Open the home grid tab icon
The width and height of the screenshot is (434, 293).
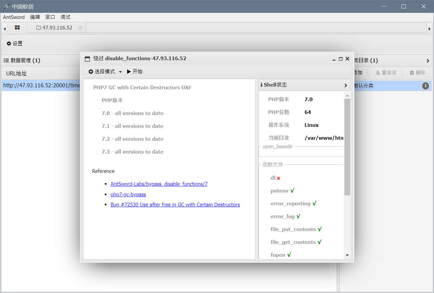tap(17, 27)
